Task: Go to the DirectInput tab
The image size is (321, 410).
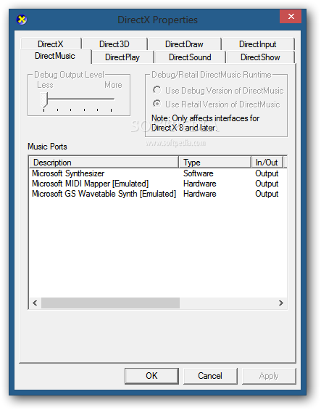Action: 258,44
